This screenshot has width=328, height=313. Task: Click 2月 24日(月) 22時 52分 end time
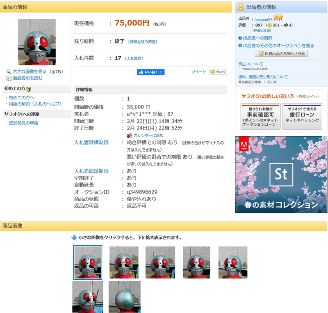click(155, 128)
